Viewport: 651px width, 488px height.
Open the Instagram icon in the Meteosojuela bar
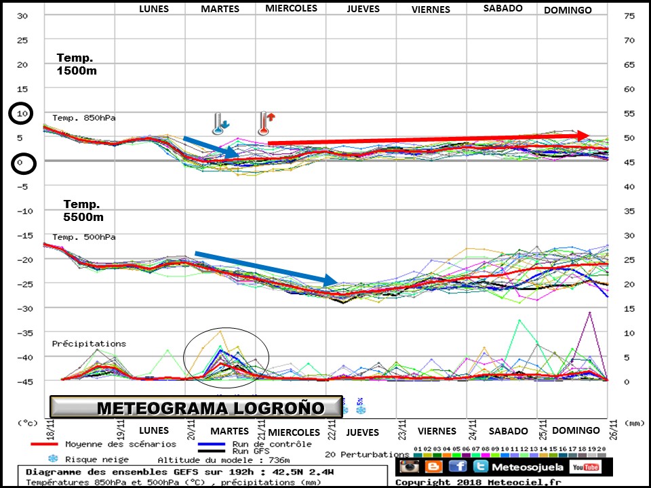coord(410,466)
